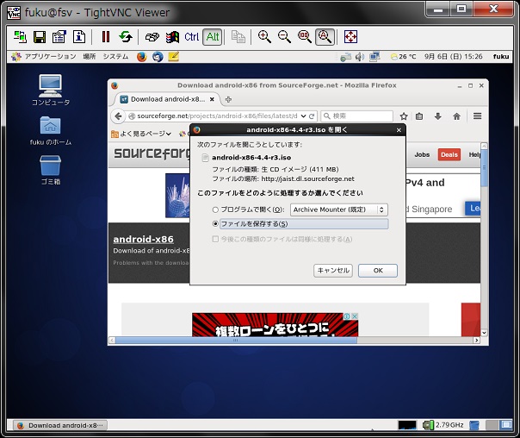
Task: Open the Firefox downloads arrow icon
Action: tap(437, 116)
